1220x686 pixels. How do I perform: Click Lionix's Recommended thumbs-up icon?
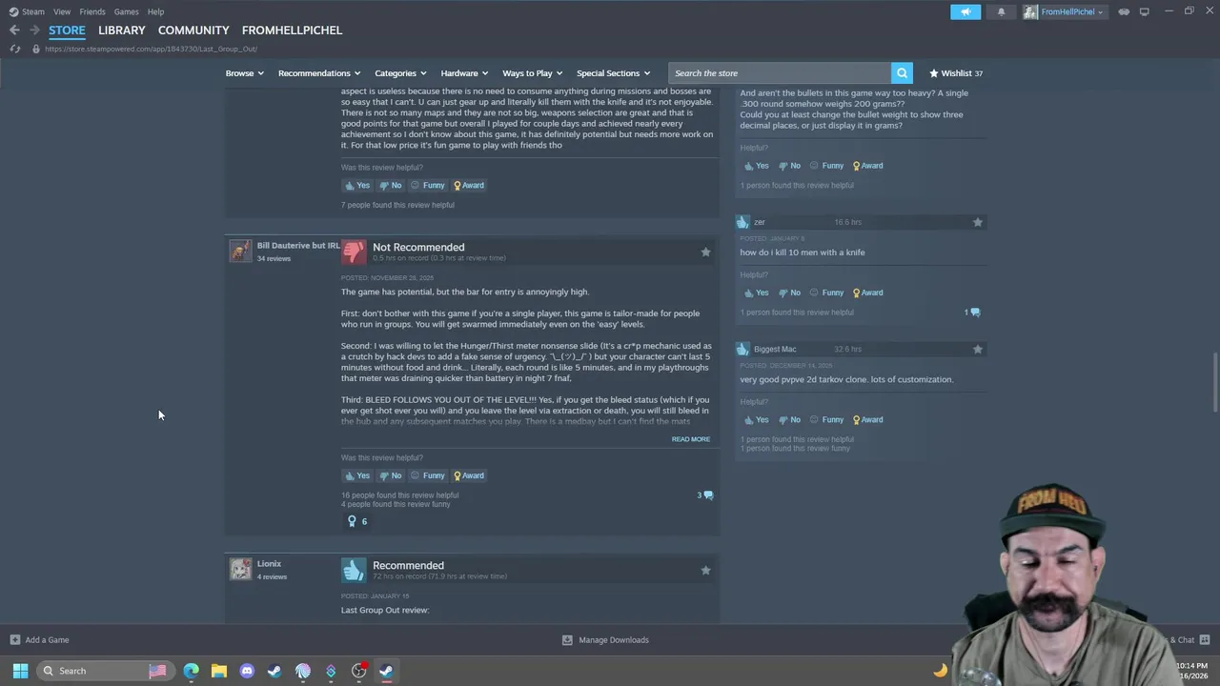click(354, 570)
